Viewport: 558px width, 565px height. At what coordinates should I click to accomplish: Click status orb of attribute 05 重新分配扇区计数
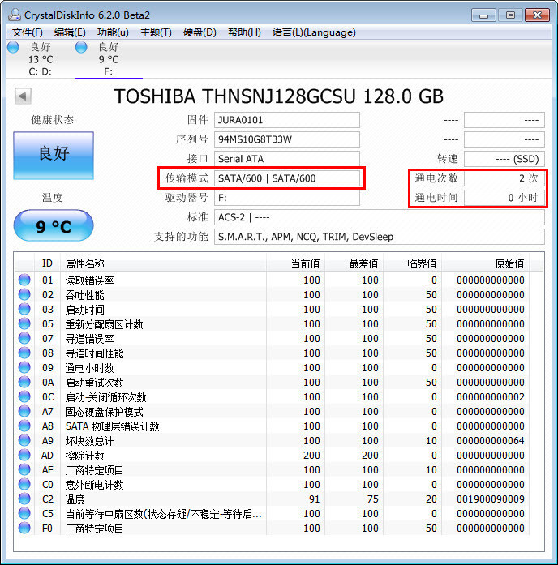[x=24, y=323]
